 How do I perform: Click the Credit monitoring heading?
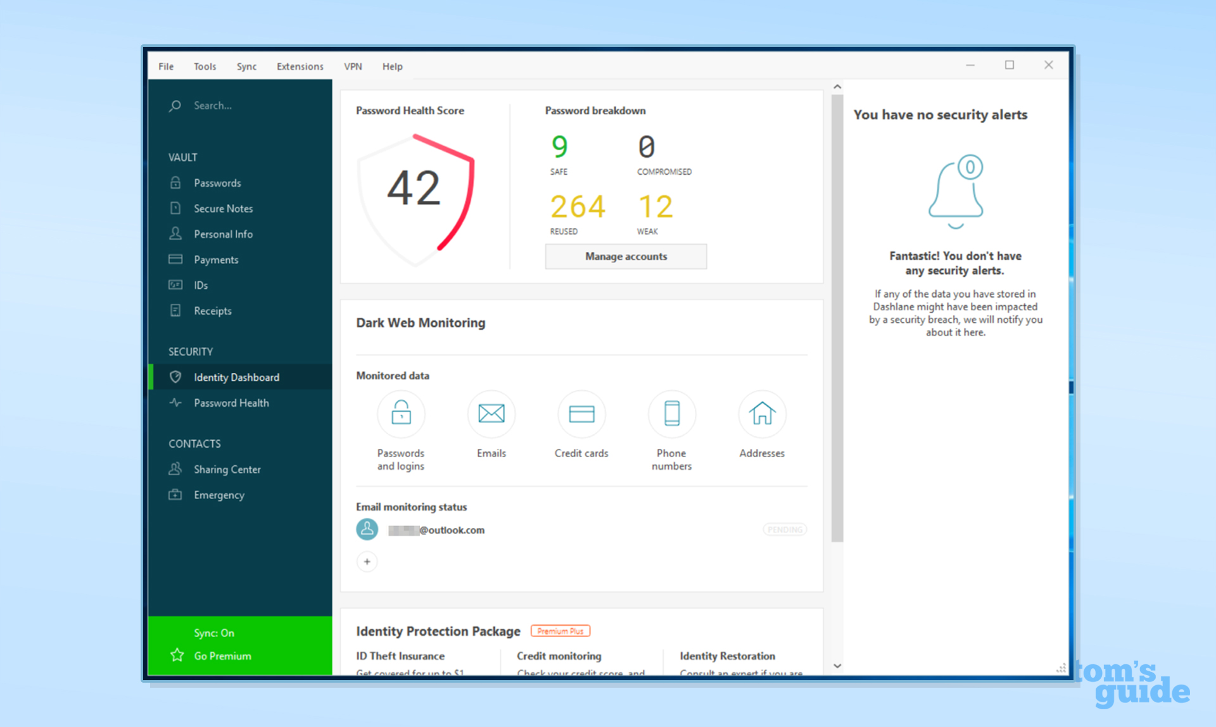click(559, 655)
